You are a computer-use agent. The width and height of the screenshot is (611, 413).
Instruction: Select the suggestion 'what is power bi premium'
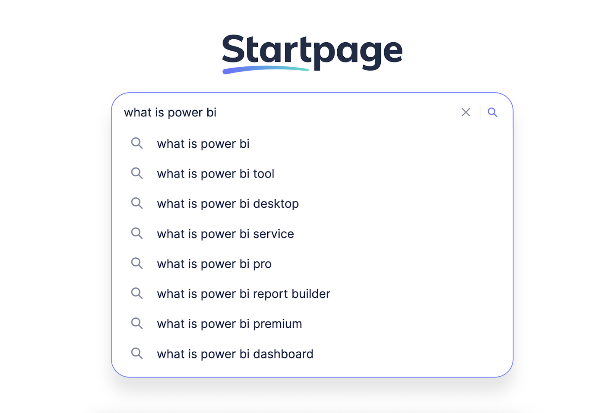[x=229, y=323]
